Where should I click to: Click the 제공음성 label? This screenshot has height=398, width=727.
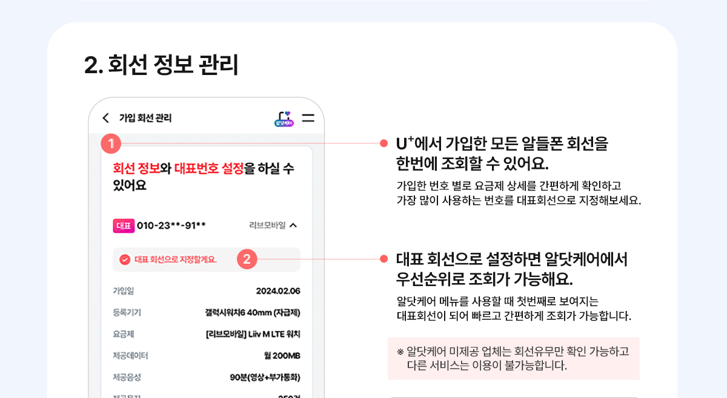(127, 377)
